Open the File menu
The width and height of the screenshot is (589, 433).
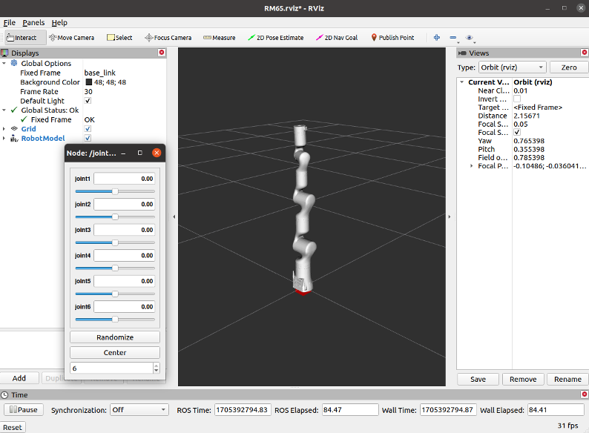tap(9, 23)
